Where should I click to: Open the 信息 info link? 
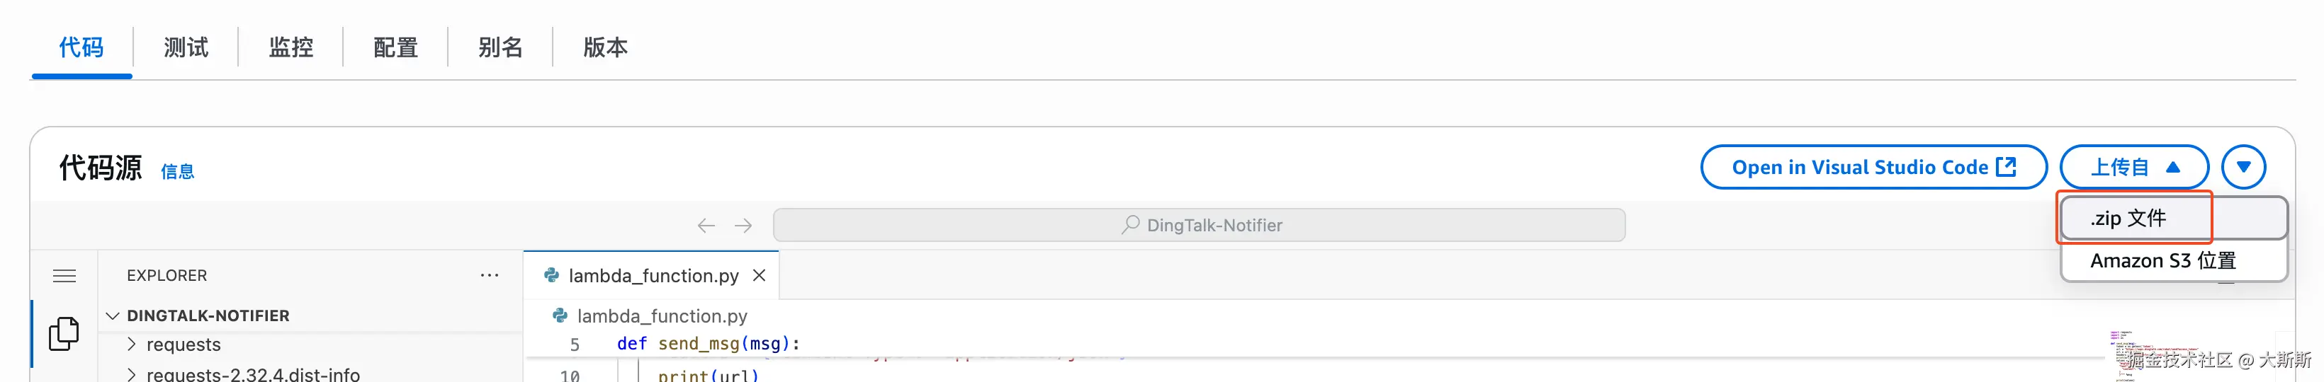(177, 171)
